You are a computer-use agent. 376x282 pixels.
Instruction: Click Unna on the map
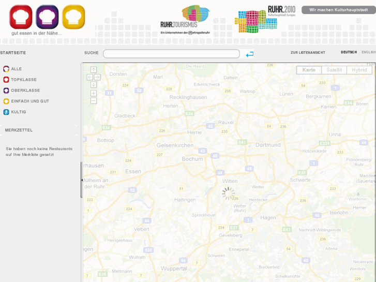click(335, 135)
